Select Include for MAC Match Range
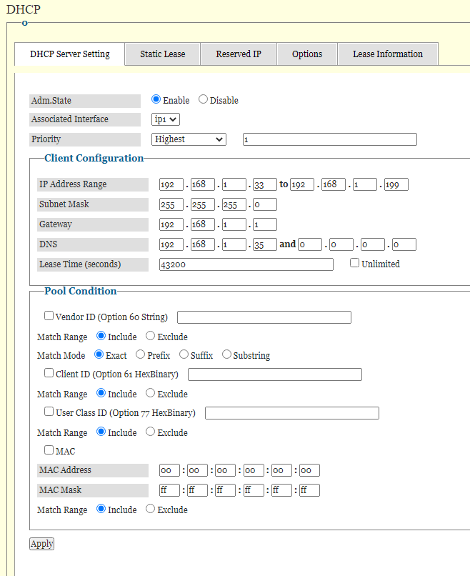 (101, 509)
